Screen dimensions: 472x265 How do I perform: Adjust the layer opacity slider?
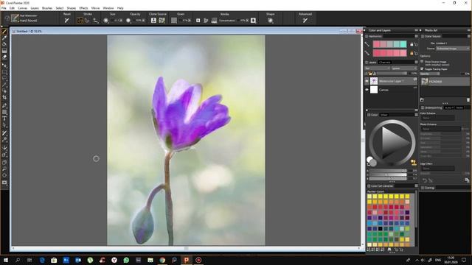click(x=392, y=74)
